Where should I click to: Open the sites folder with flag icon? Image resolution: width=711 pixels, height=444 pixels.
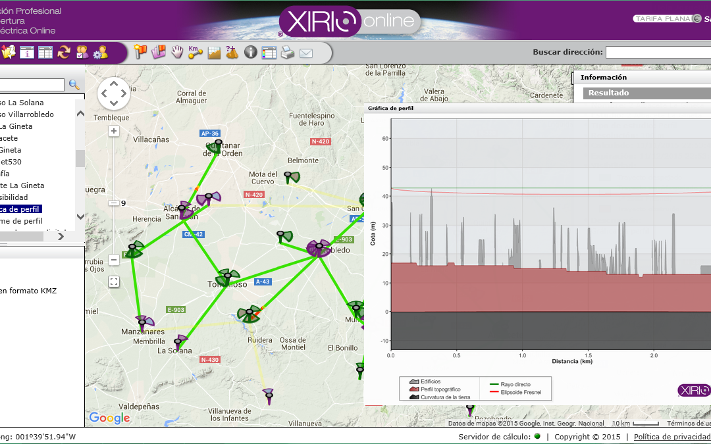point(159,52)
